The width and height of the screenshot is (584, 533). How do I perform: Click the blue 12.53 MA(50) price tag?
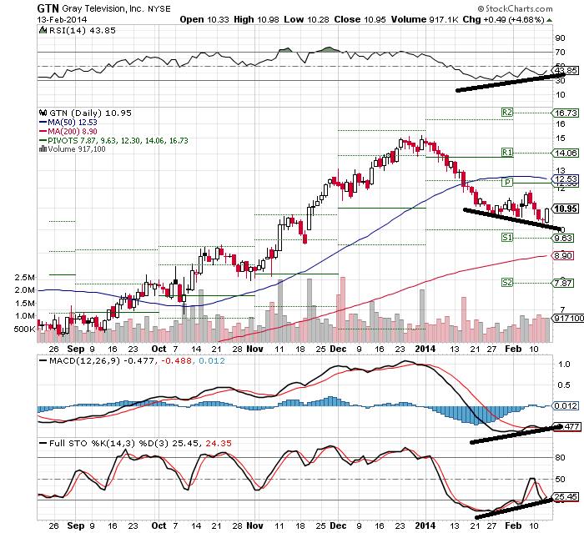(x=566, y=179)
